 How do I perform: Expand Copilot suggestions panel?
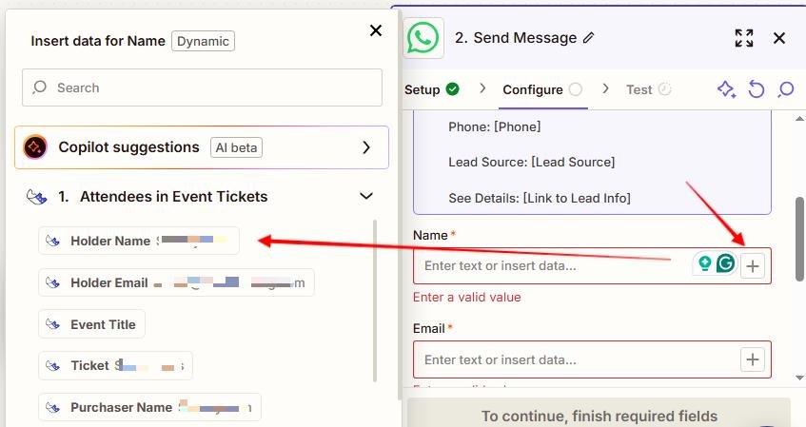click(366, 147)
